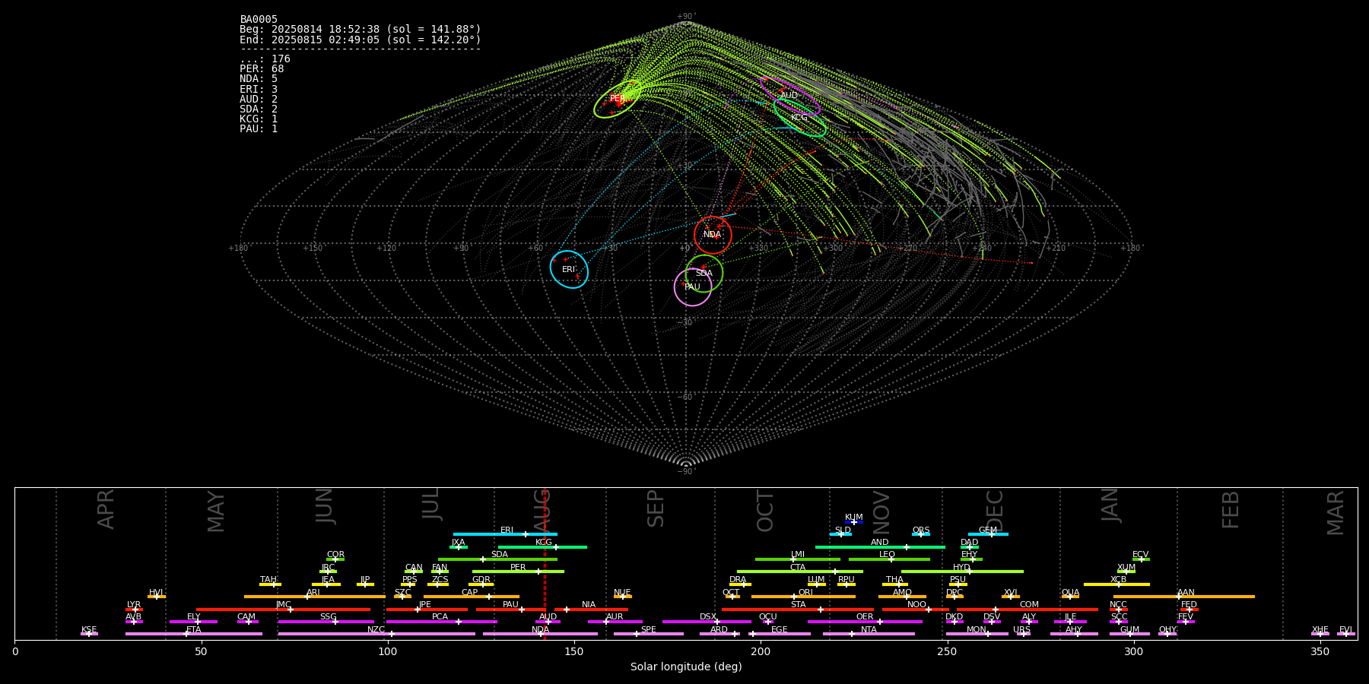The height and width of the screenshot is (684, 1369).
Task: Click the JXA shower label in timeline
Action: (458, 543)
